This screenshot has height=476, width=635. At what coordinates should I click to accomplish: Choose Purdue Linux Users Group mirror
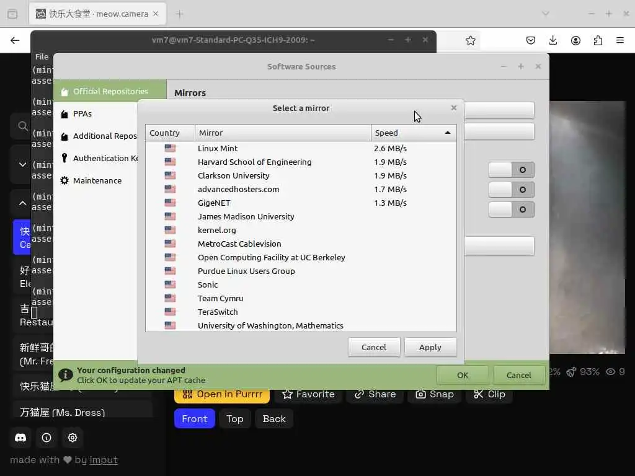pyautogui.click(x=301, y=271)
